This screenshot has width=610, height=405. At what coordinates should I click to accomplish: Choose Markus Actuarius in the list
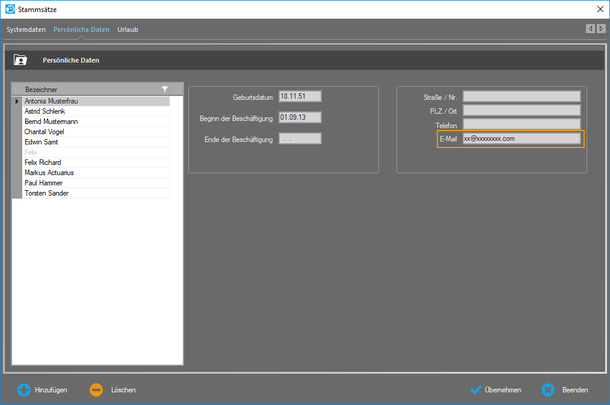point(49,173)
